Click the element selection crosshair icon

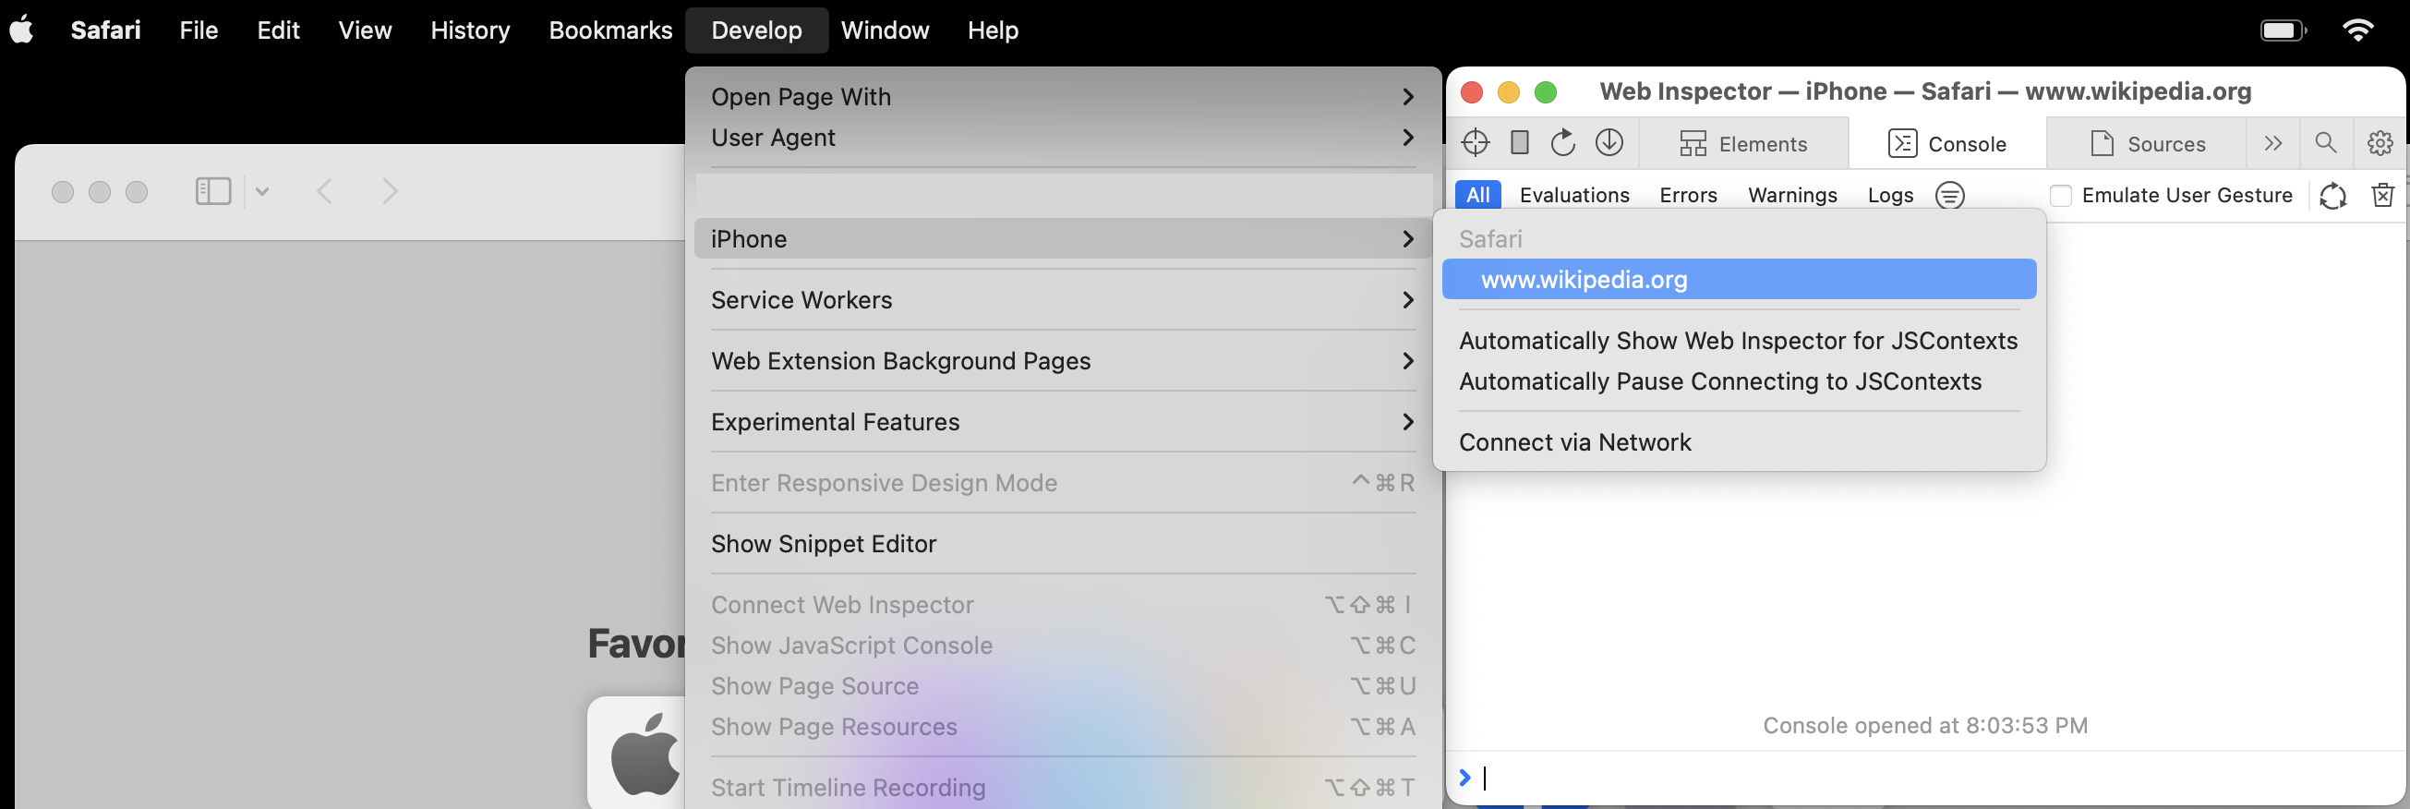[x=1475, y=143]
